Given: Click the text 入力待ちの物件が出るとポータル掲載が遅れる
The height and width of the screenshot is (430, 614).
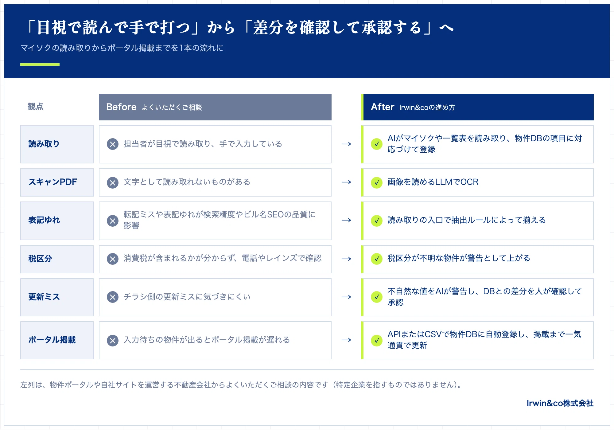Looking at the screenshot, I should click(207, 340).
